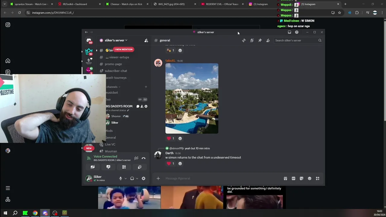Show the member list icon
Image resolution: width=386 pixels, height=217 pixels.
tap(268, 40)
